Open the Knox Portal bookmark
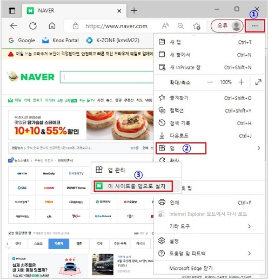This screenshot has width=268, height=279. point(61,40)
